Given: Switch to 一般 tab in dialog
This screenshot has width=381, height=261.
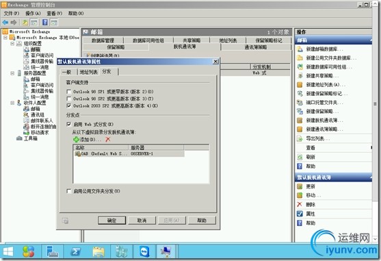Looking at the screenshot, I should point(66,72).
